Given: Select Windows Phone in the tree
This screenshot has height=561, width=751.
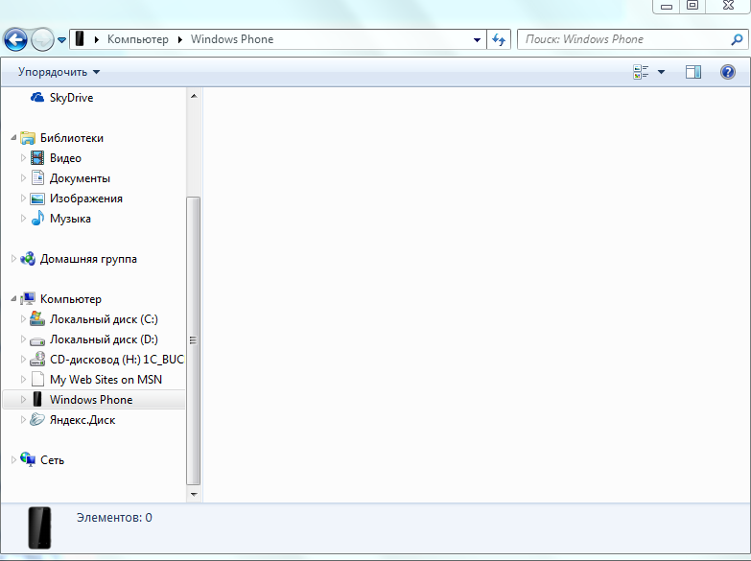Looking at the screenshot, I should coord(91,400).
